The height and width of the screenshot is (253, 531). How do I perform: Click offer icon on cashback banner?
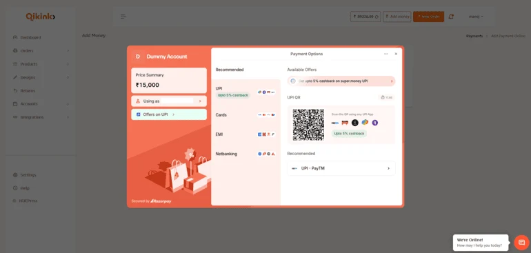293,81
